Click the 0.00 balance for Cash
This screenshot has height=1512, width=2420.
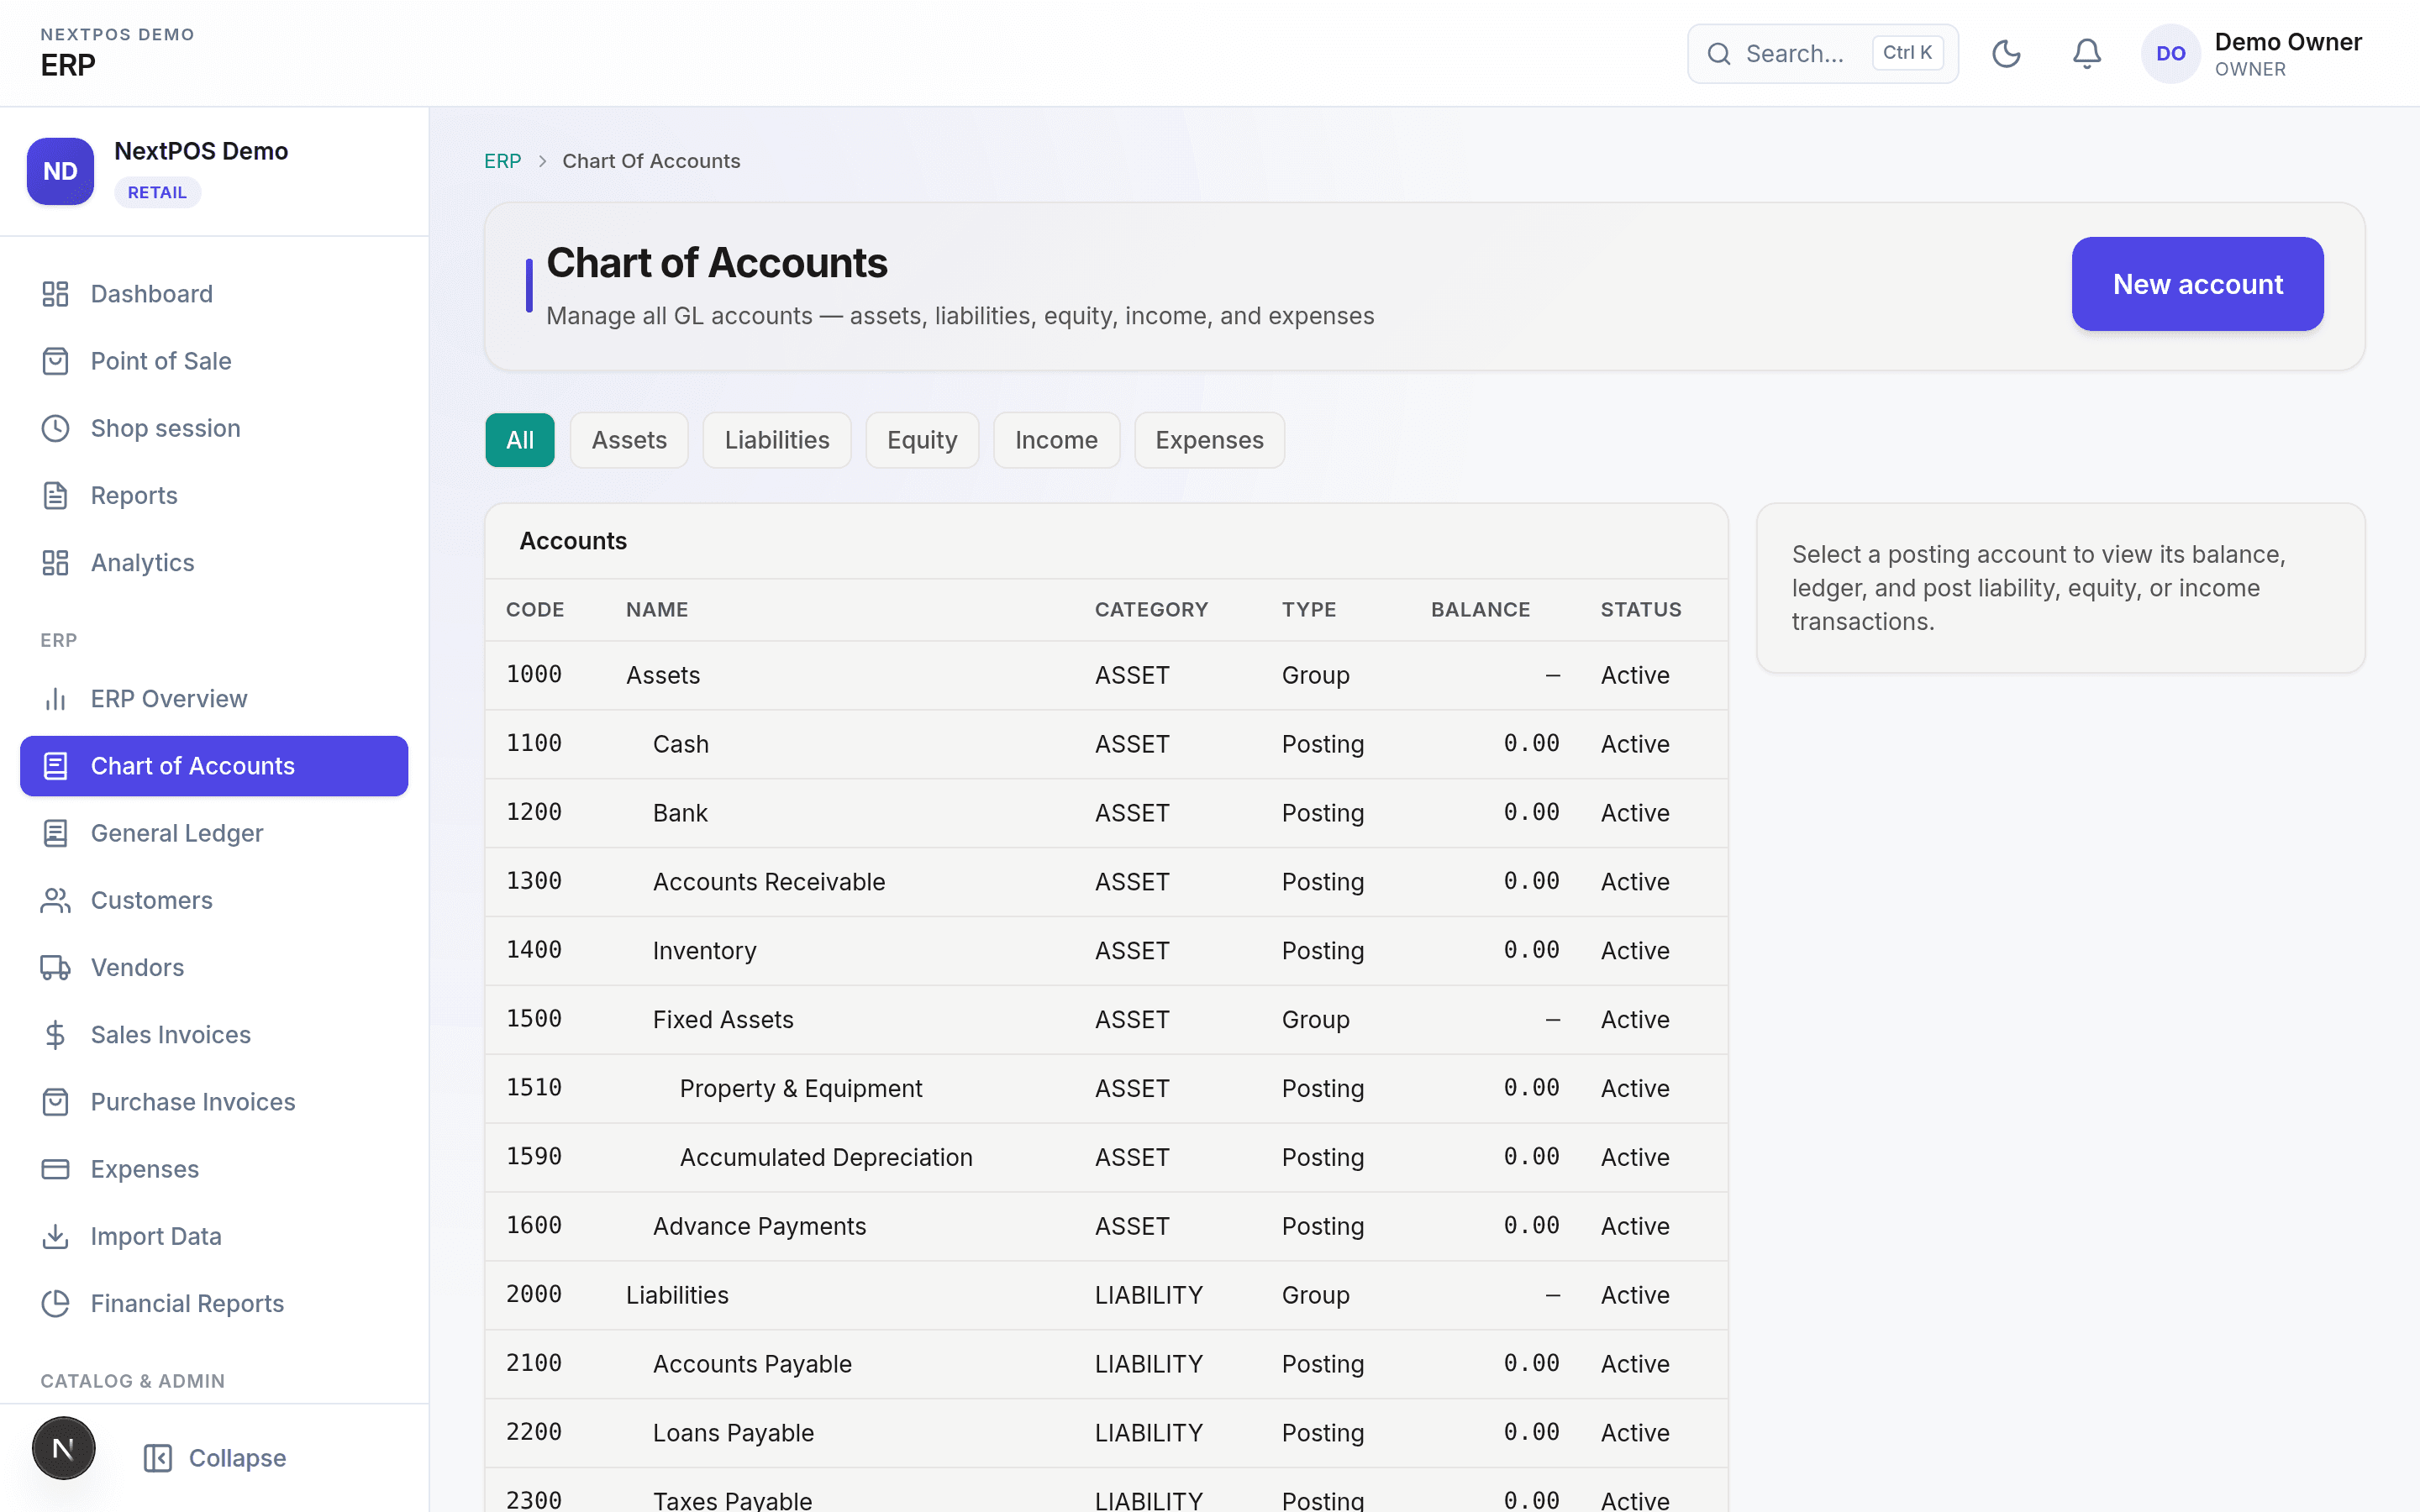(x=1531, y=744)
